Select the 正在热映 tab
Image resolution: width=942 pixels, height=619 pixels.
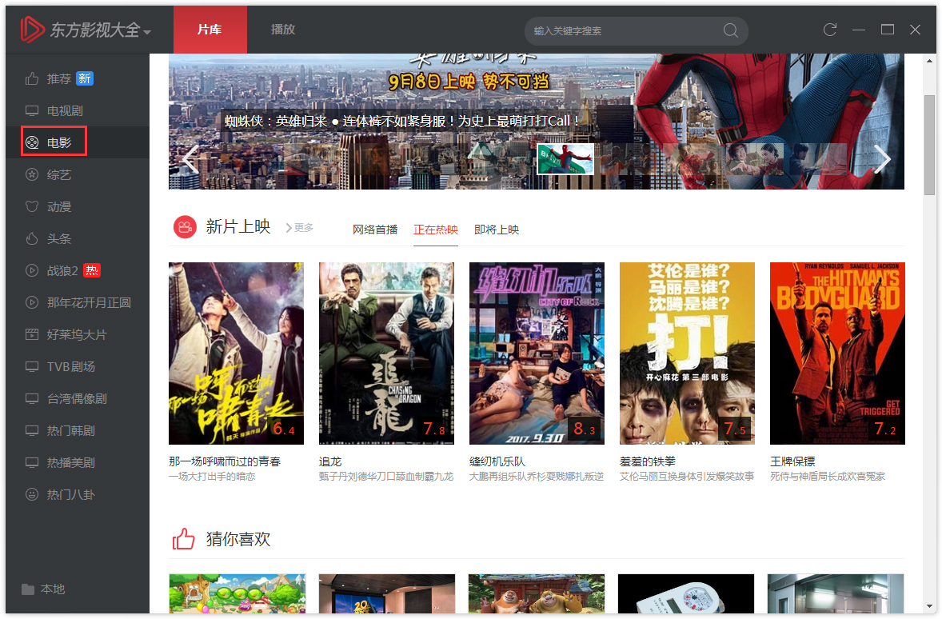click(436, 230)
